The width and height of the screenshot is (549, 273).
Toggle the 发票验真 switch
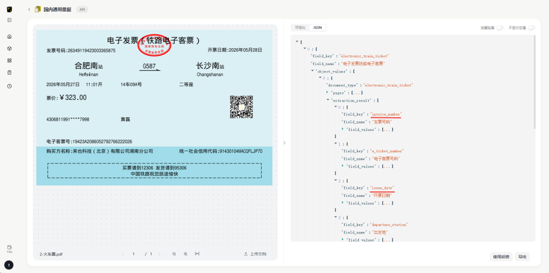(x=500, y=27)
